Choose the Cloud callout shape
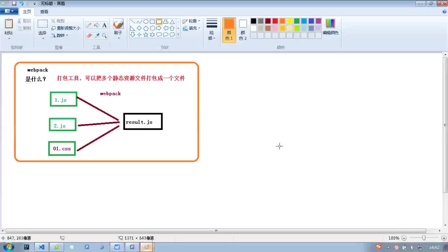Screen dimensions: 448x252 tap(172, 34)
